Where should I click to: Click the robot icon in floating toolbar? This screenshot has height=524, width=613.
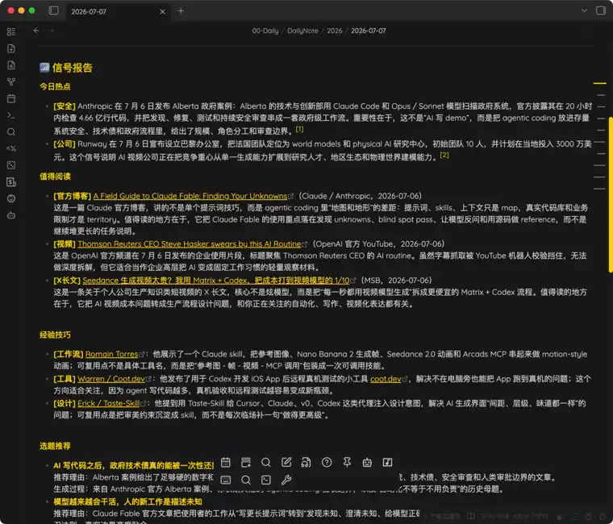click(x=367, y=462)
